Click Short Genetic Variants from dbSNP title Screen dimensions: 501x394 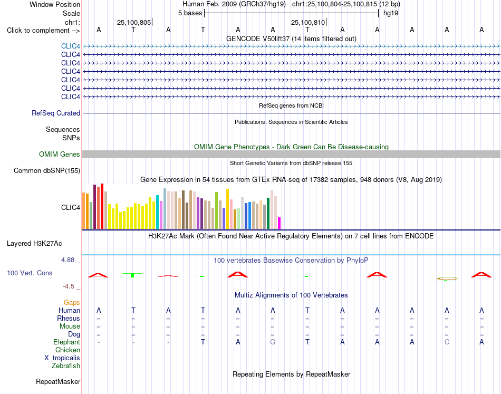click(x=291, y=163)
